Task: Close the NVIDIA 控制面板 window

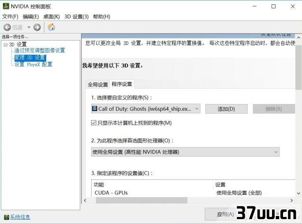Action: tap(293, 6)
